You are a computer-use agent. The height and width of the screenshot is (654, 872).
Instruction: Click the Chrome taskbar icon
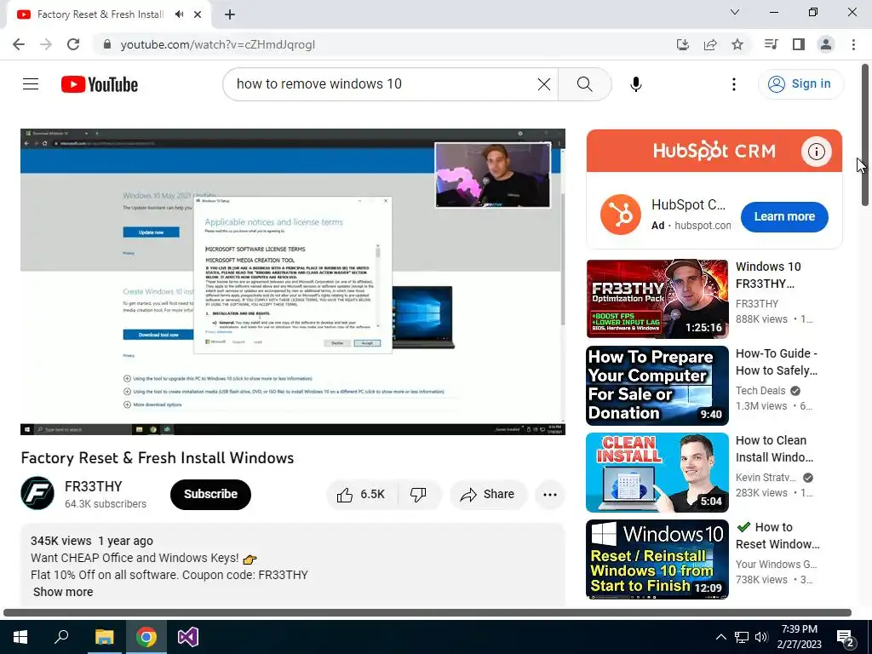(146, 637)
